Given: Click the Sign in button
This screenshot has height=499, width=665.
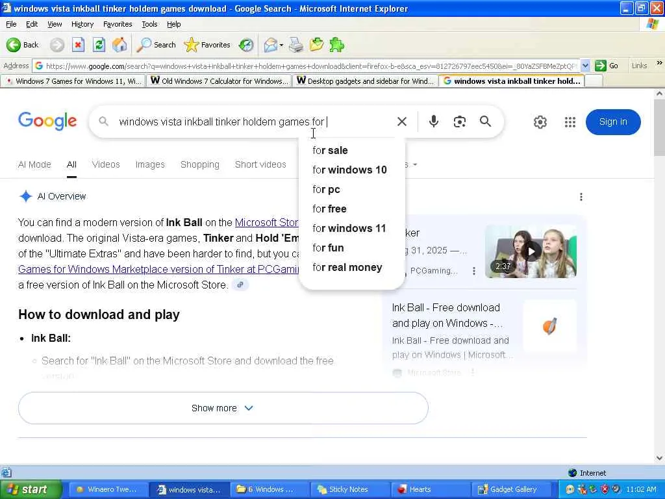Looking at the screenshot, I should click(x=613, y=122).
